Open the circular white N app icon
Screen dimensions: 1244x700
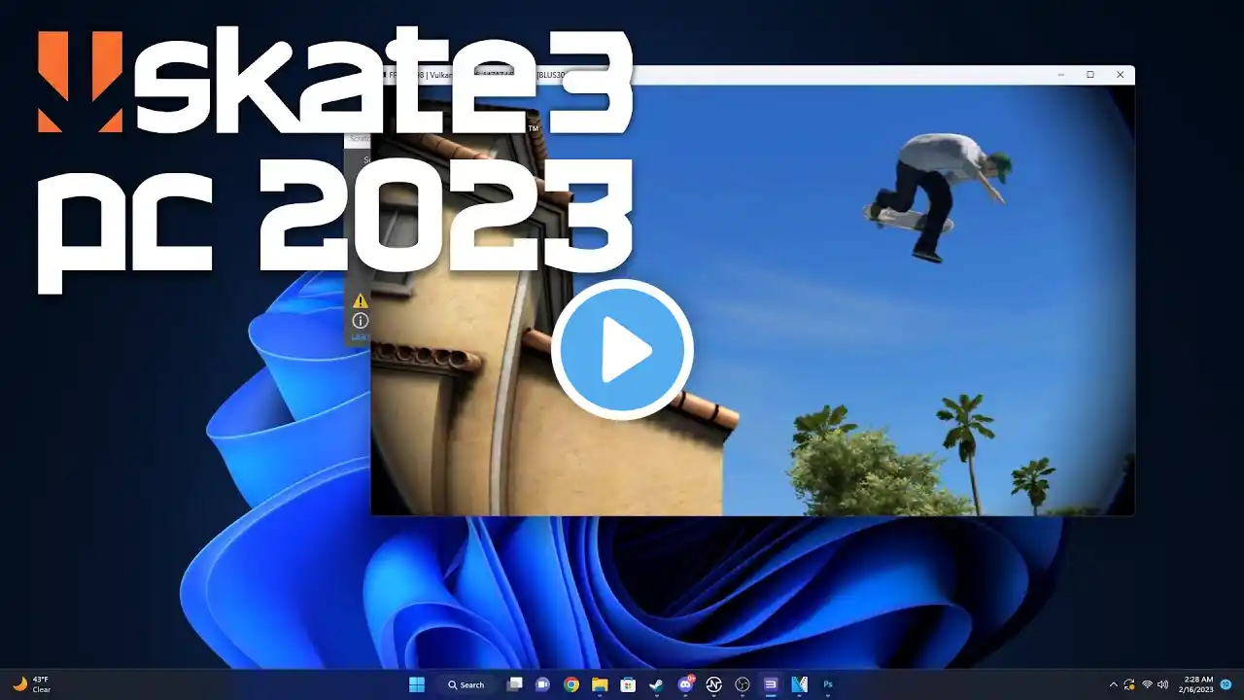(714, 684)
